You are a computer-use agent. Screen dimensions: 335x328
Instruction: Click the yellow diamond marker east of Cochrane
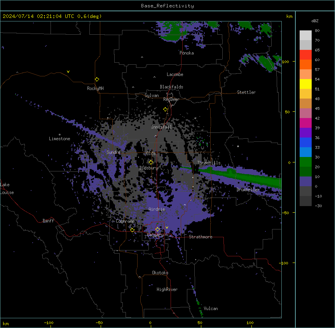click(x=132, y=230)
